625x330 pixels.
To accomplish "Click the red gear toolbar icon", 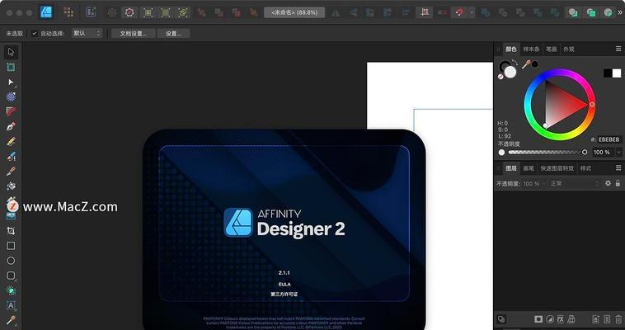I will click(129, 12).
